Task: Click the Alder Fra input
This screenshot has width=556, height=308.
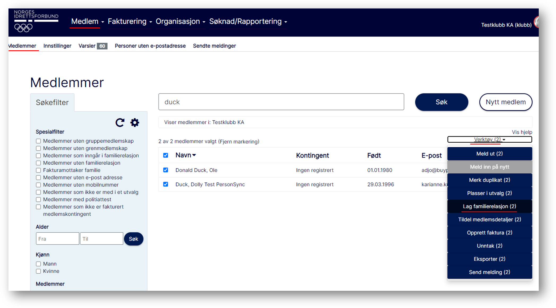Action: pos(58,239)
